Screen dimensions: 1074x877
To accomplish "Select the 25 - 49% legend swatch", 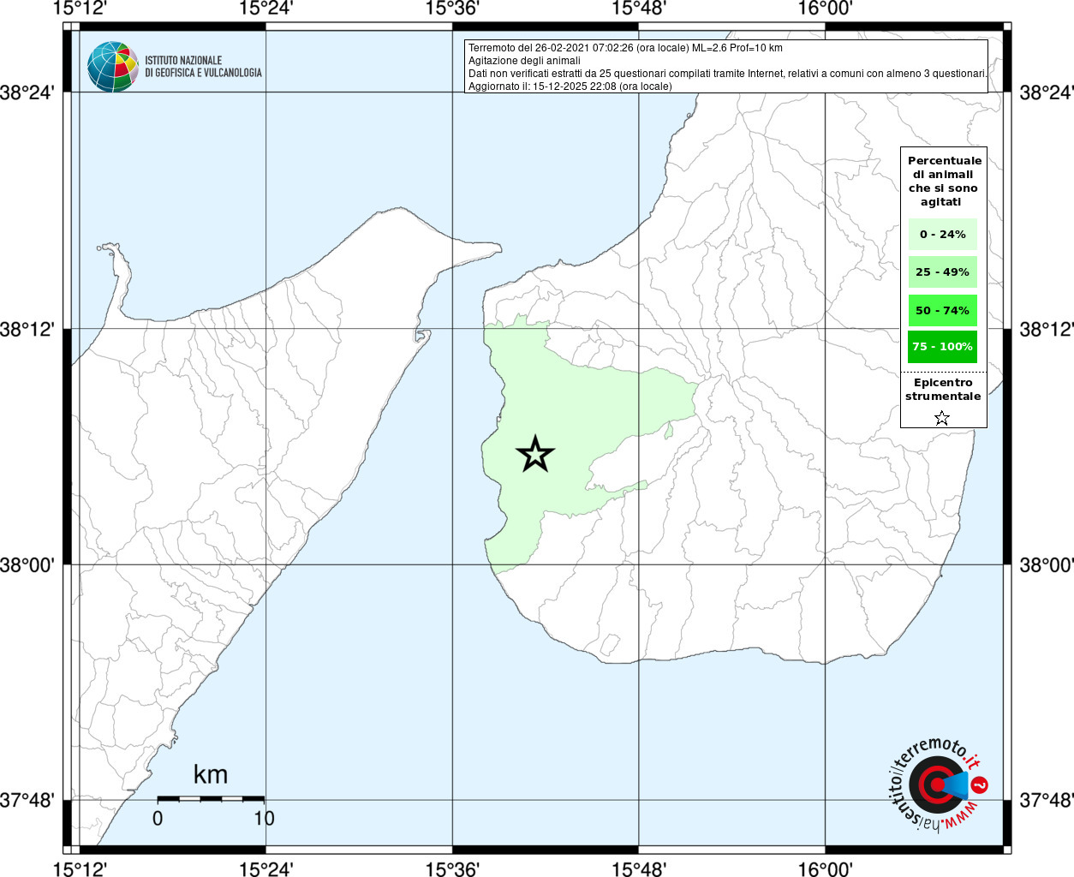I will click(943, 271).
